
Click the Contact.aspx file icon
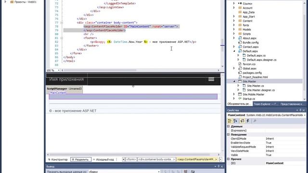click(240, 47)
